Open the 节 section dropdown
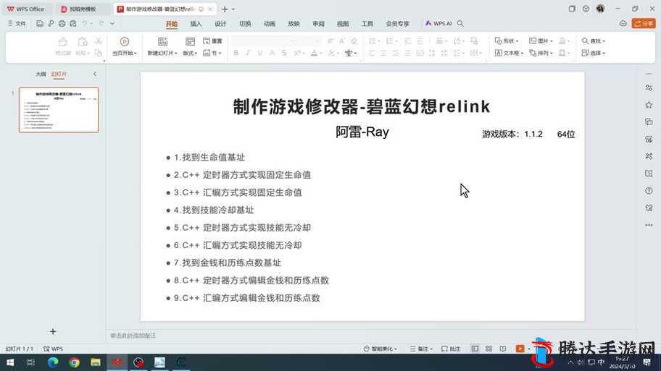 point(212,53)
